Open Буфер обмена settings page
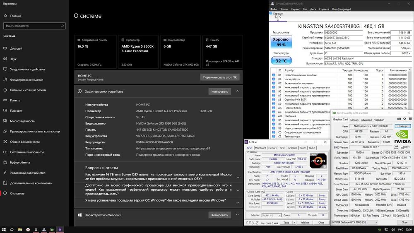Viewport: 414px width, 233px height. click(x=17, y=162)
